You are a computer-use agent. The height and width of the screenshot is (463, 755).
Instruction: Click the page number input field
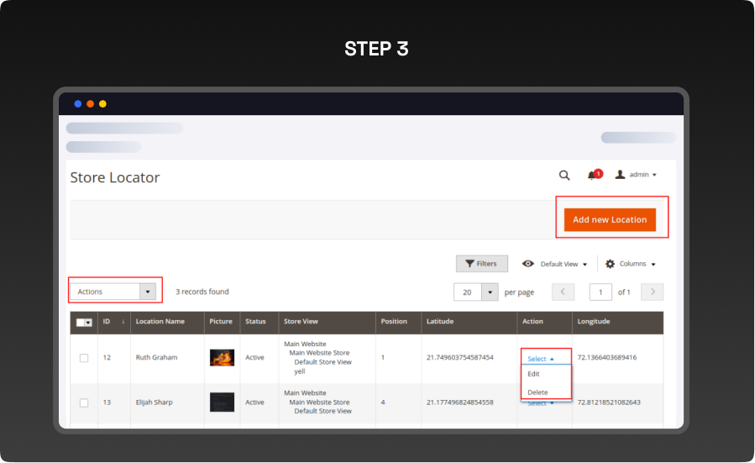point(600,292)
